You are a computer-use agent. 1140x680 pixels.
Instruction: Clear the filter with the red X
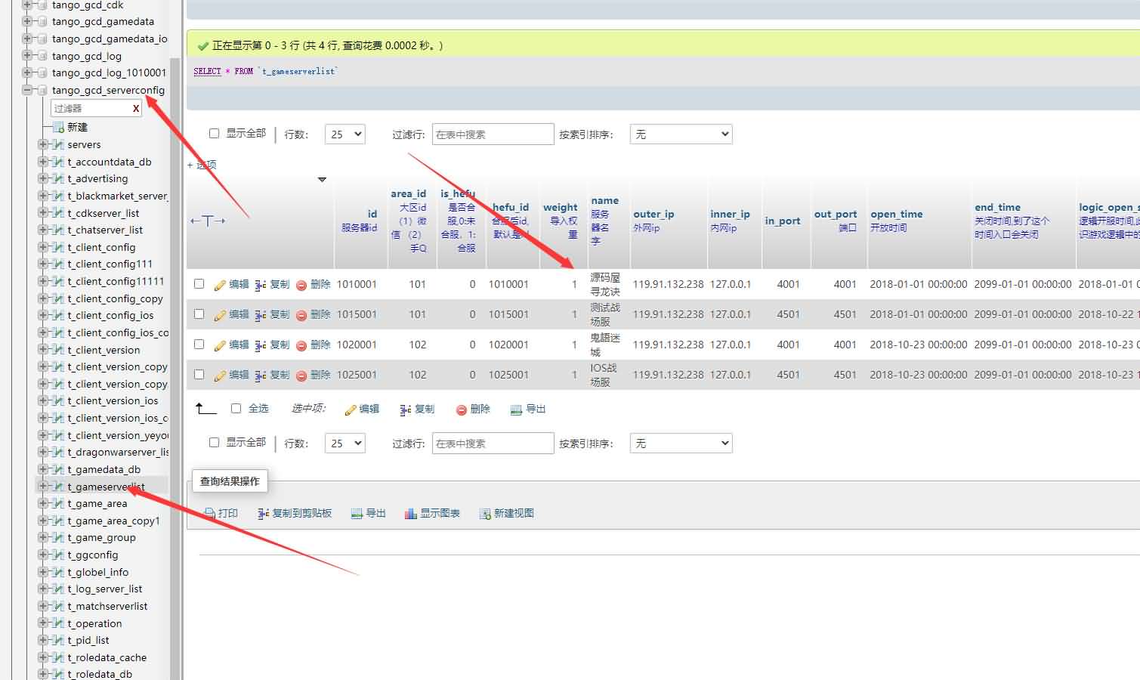tap(136, 109)
